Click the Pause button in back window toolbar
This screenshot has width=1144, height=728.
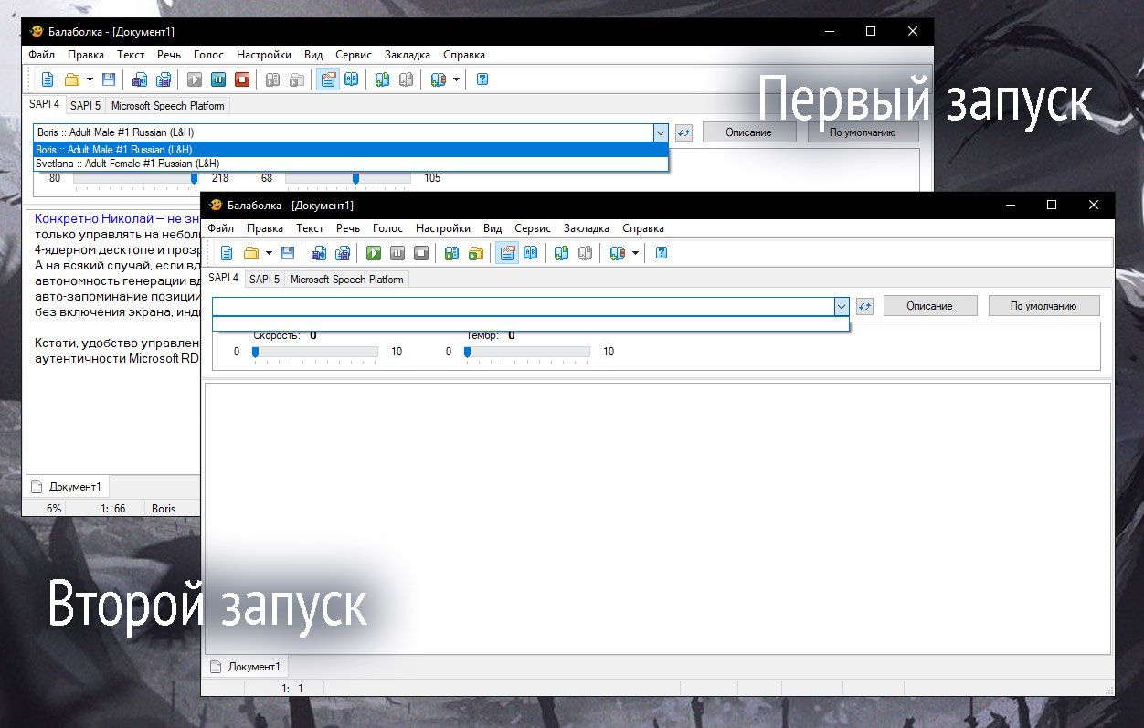click(x=218, y=79)
